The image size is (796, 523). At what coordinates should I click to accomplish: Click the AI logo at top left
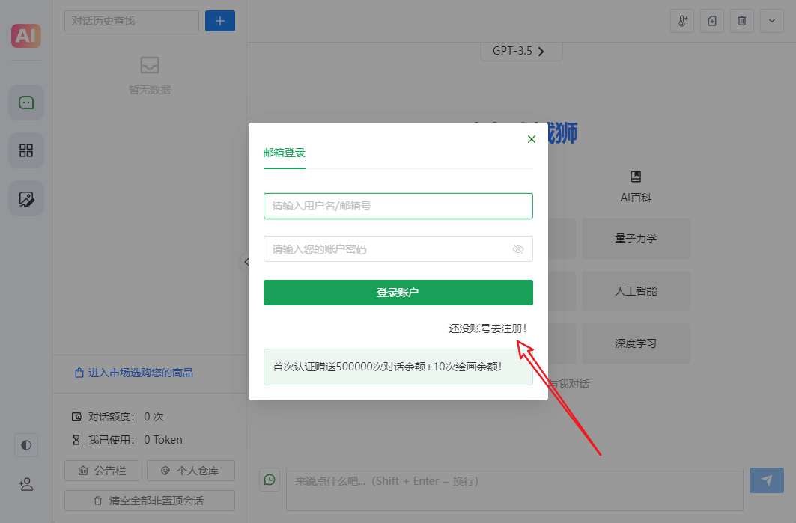point(25,34)
